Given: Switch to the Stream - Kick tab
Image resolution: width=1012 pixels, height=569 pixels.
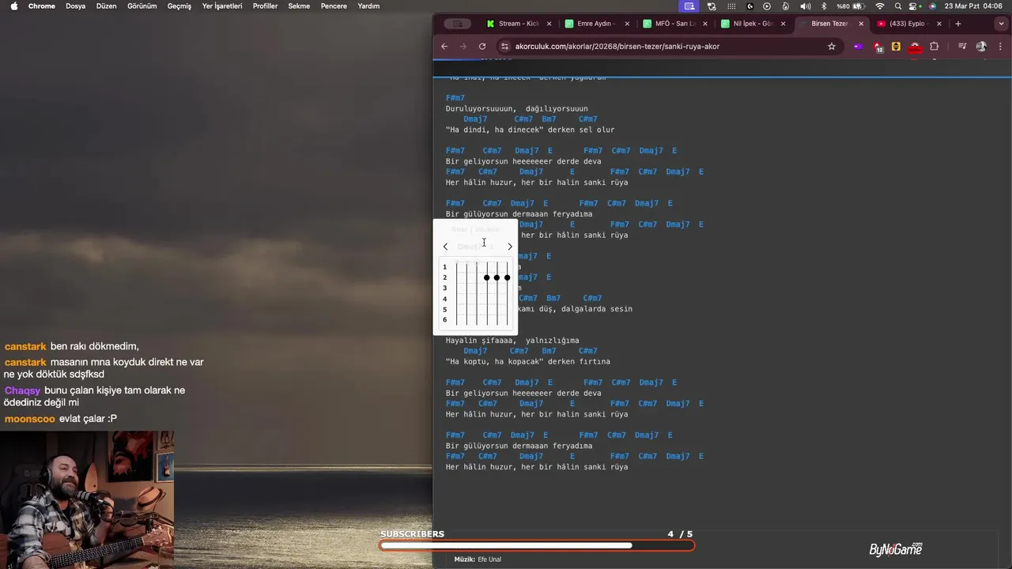Looking at the screenshot, I should pos(519,24).
